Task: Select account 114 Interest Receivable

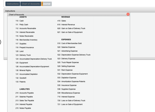Action: (25, 32)
